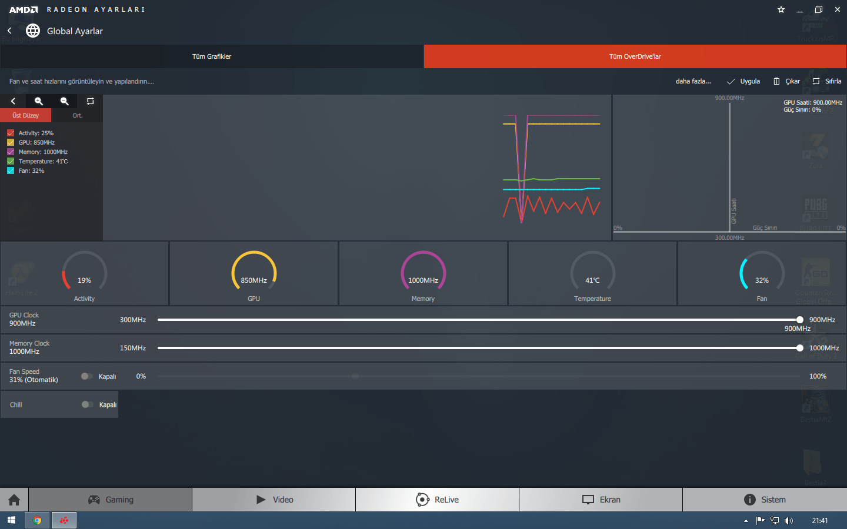Image resolution: width=847 pixels, height=529 pixels.
Task: Uncheck the GPU graph checkbox
Action: 11,142
